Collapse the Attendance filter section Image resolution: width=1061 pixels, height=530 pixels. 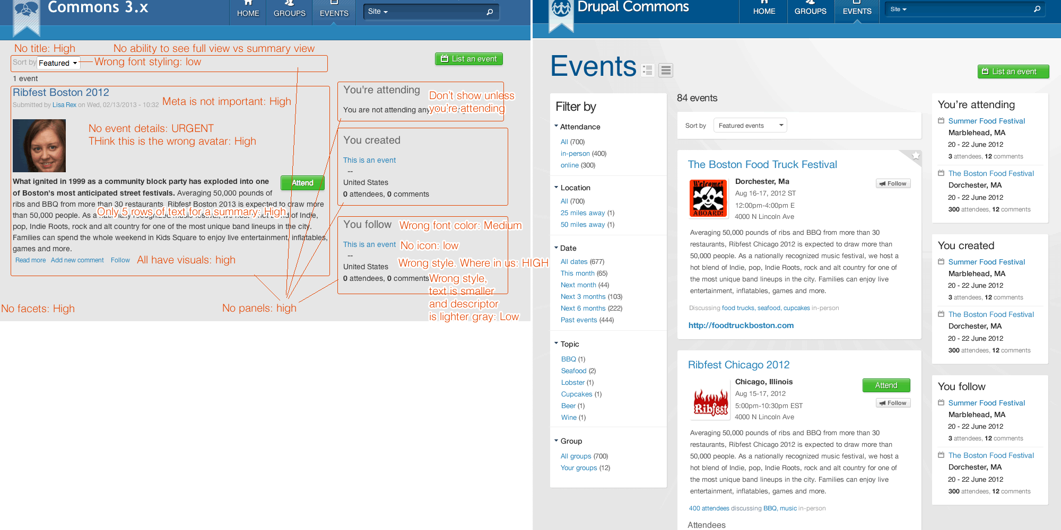point(556,126)
